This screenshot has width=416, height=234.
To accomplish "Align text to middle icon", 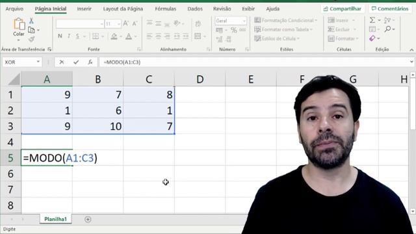I will [159, 23].
